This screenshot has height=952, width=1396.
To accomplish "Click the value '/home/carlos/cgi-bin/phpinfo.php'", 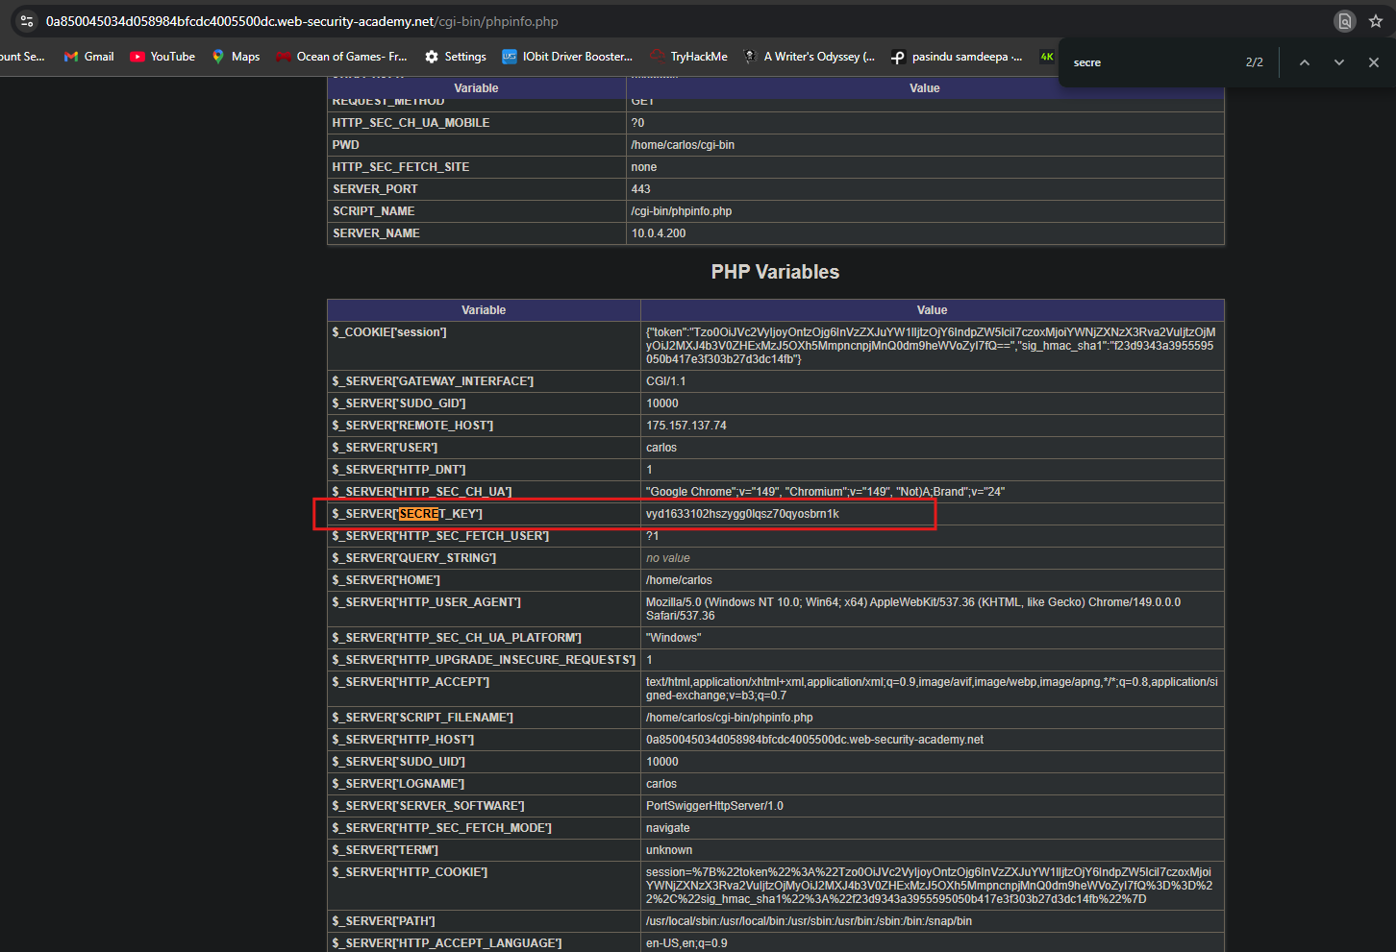I will point(730,718).
